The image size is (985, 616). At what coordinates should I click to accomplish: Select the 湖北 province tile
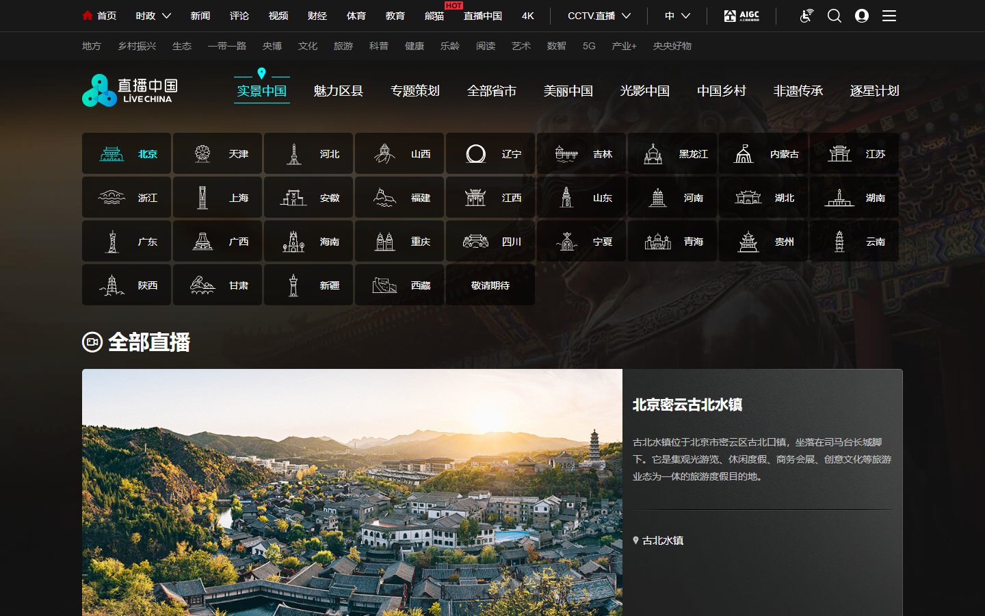pyautogui.click(x=763, y=197)
